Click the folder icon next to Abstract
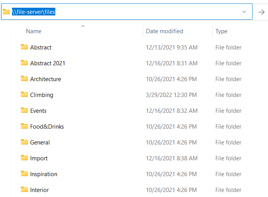268x197 pixels. click(x=24, y=47)
